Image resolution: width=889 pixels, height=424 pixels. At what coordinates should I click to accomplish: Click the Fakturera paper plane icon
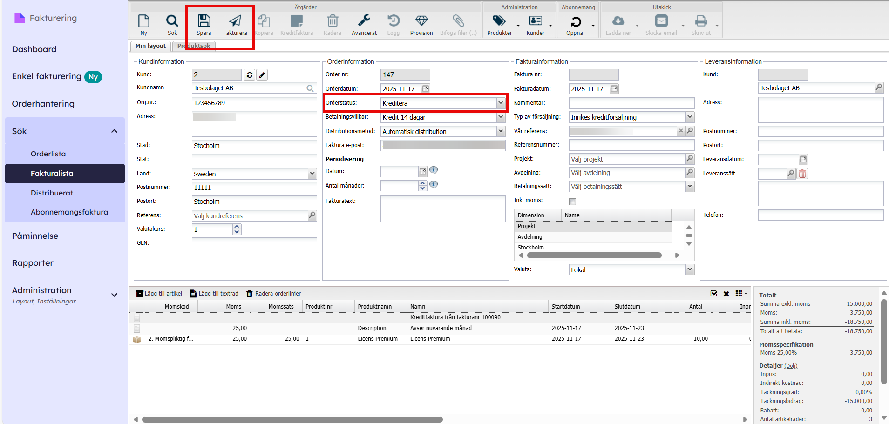point(235,21)
